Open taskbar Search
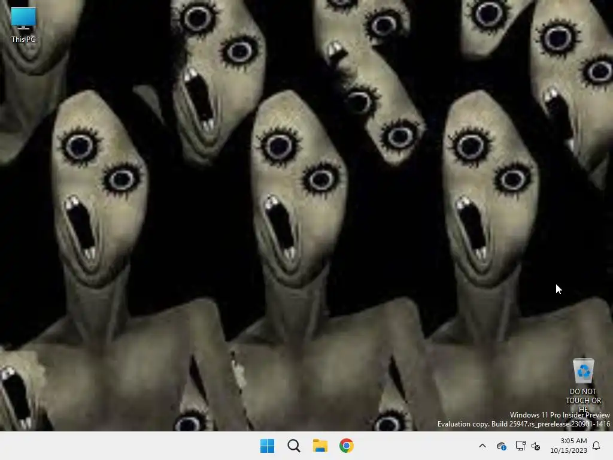Image resolution: width=613 pixels, height=460 pixels. [293, 446]
